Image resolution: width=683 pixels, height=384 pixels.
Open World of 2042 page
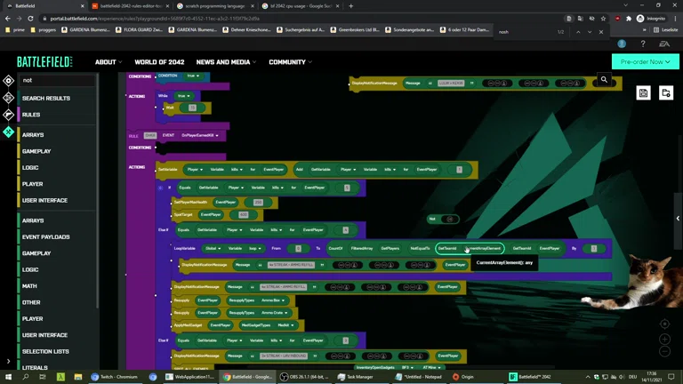coord(159,62)
